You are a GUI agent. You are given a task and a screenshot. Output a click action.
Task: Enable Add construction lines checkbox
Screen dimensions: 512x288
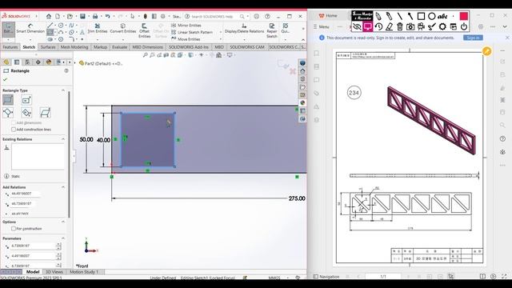(x=14, y=130)
